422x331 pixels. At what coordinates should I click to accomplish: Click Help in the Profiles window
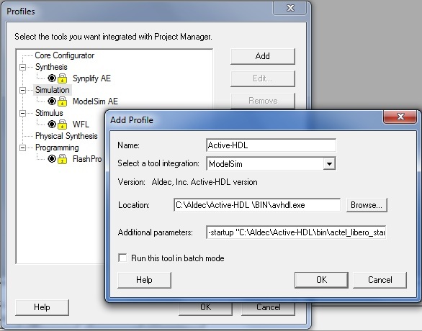[42, 307]
